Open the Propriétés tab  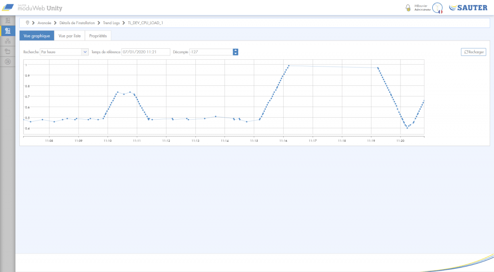coord(98,36)
